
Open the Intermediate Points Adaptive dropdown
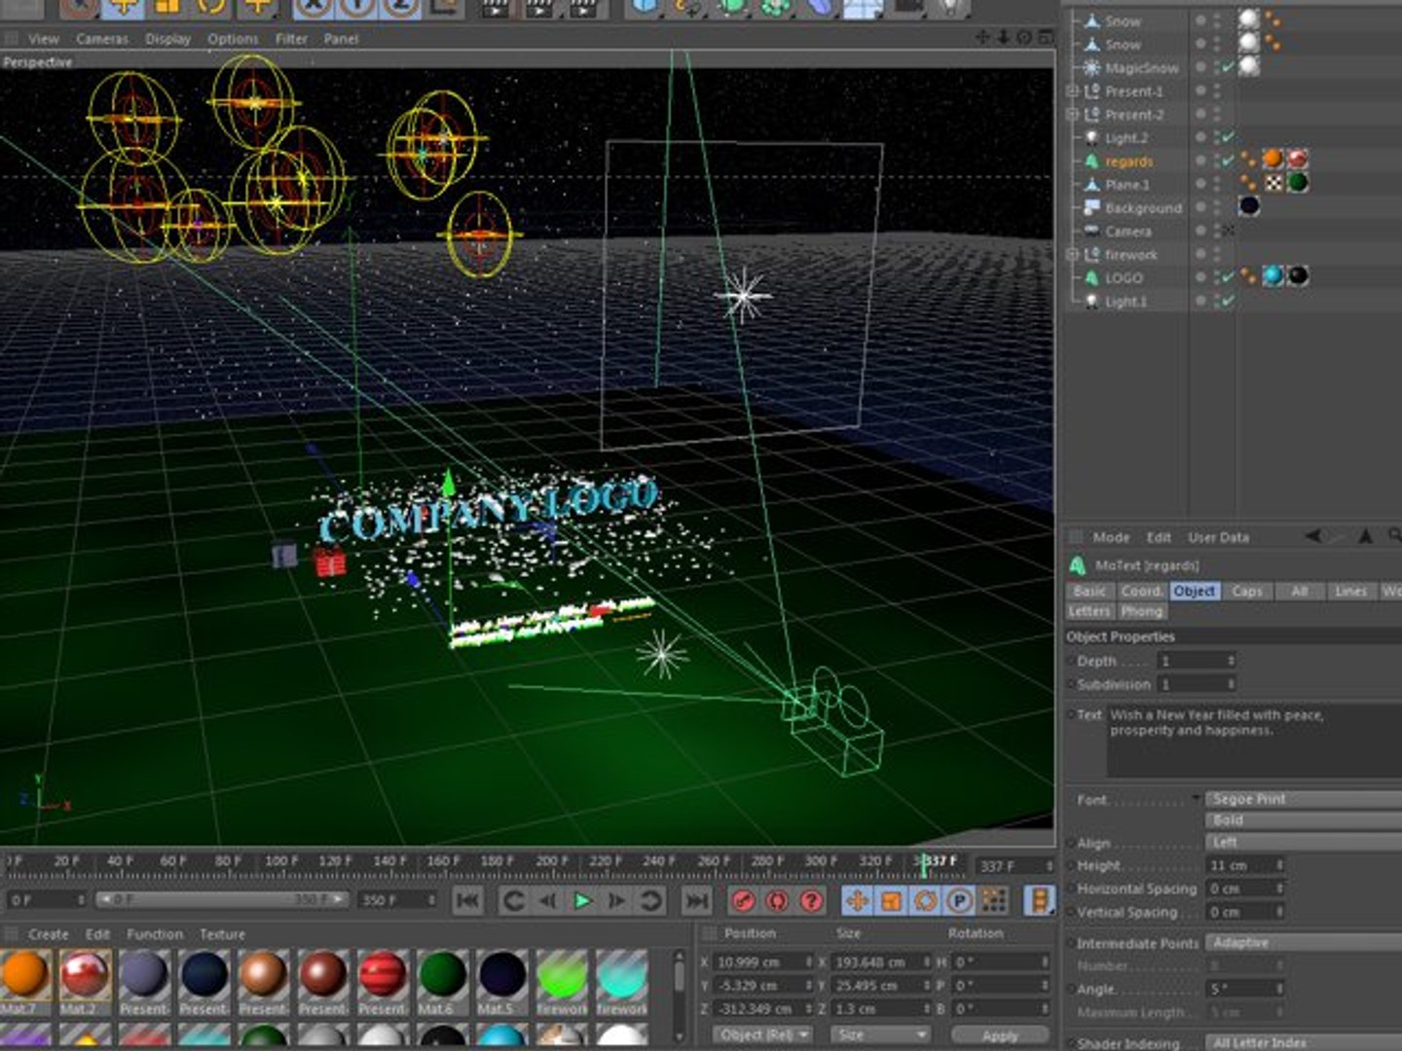[x=1303, y=943]
